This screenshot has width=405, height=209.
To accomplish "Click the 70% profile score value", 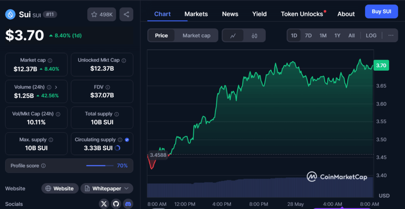I will (123, 166).
